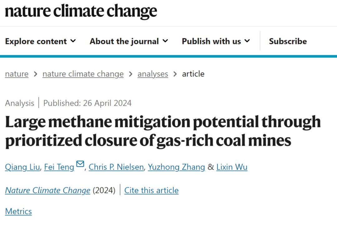This screenshot has height=227, width=337.
Task: Open author Qiang Liu's profile link
Action: (x=22, y=167)
